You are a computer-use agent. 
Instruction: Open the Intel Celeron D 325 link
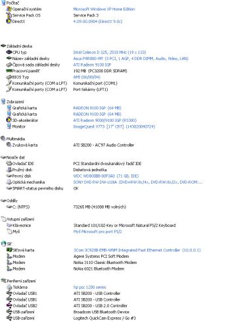[x=110, y=52]
